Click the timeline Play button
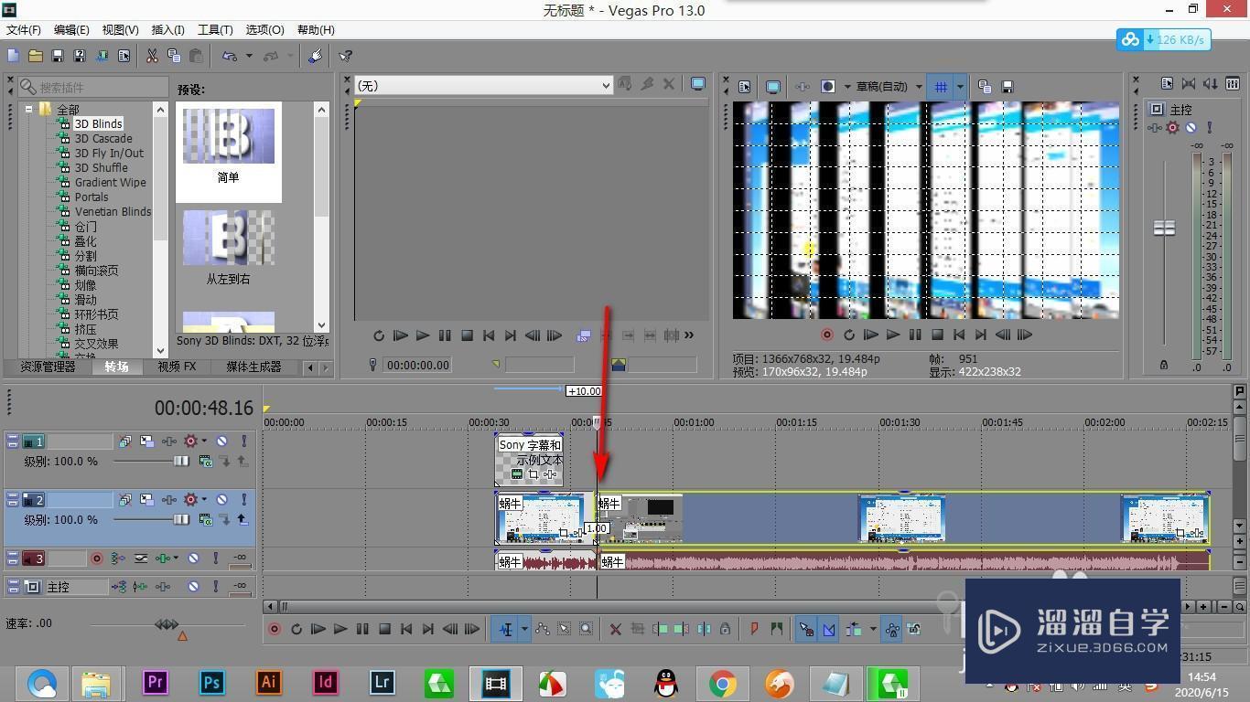The width and height of the screenshot is (1250, 702). (340, 629)
